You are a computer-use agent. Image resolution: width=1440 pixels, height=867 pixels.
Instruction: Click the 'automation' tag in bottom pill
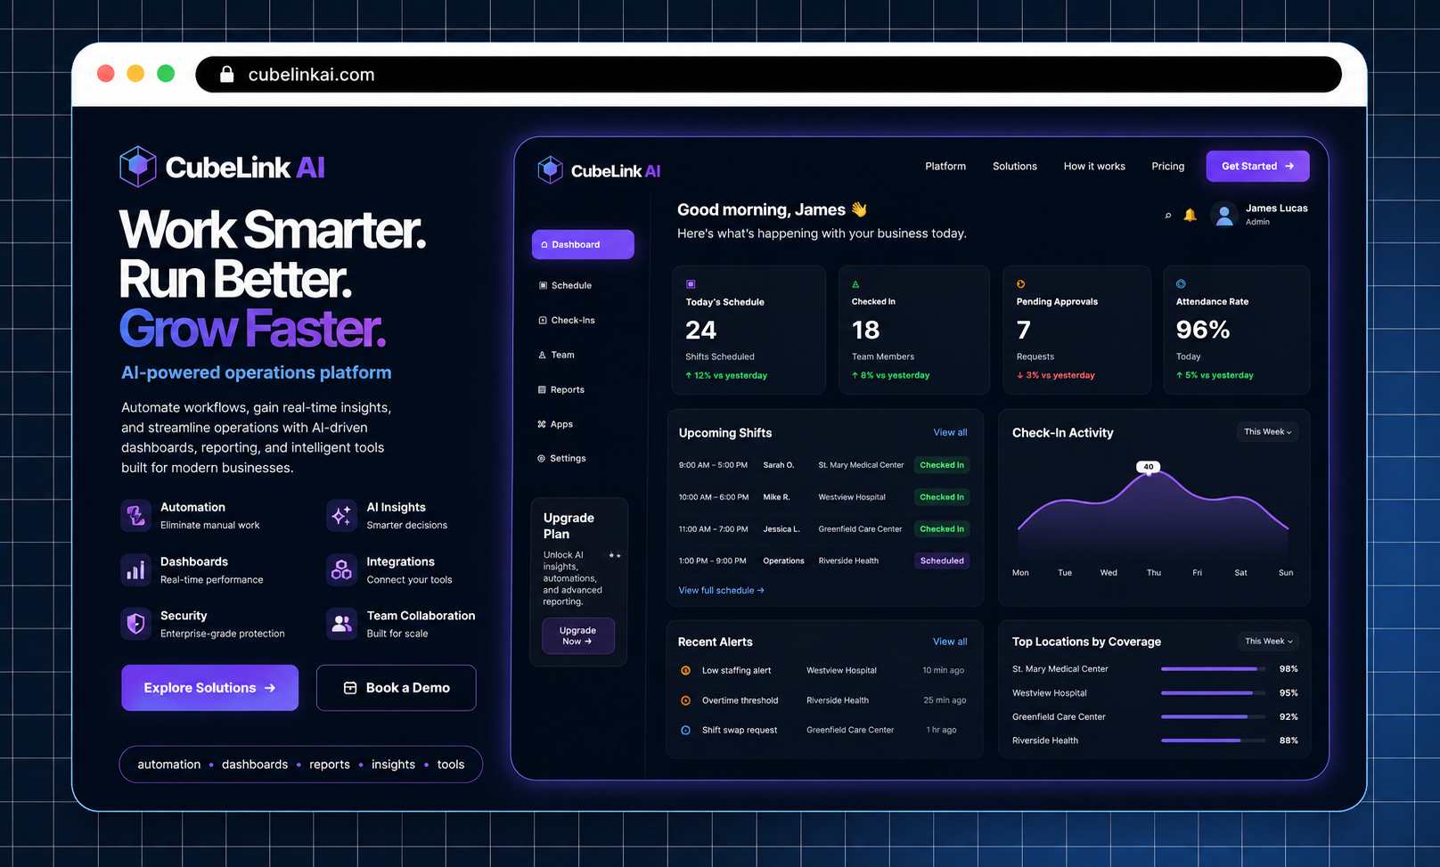pyautogui.click(x=169, y=765)
